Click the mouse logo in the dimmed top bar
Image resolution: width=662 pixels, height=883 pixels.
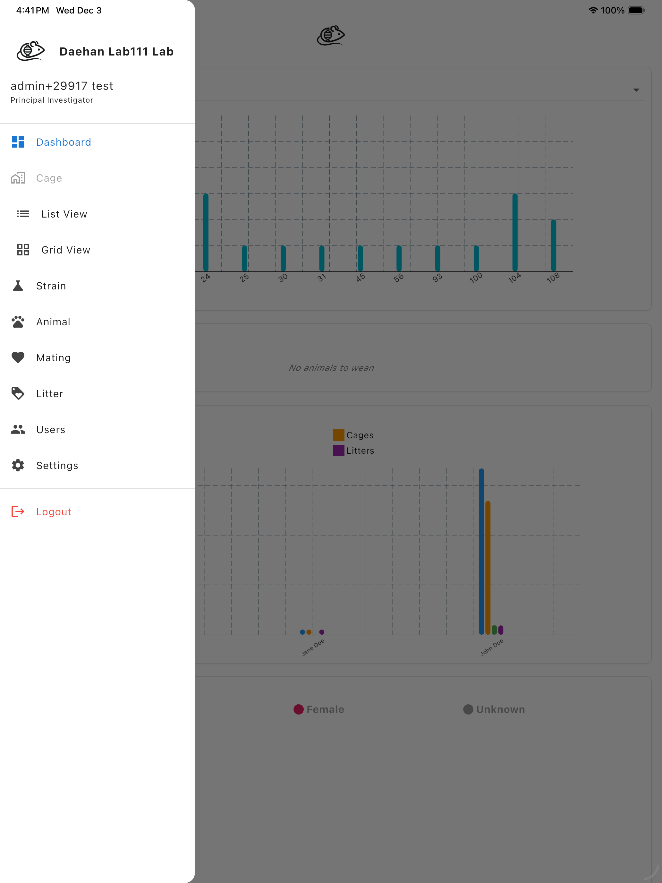point(331,36)
